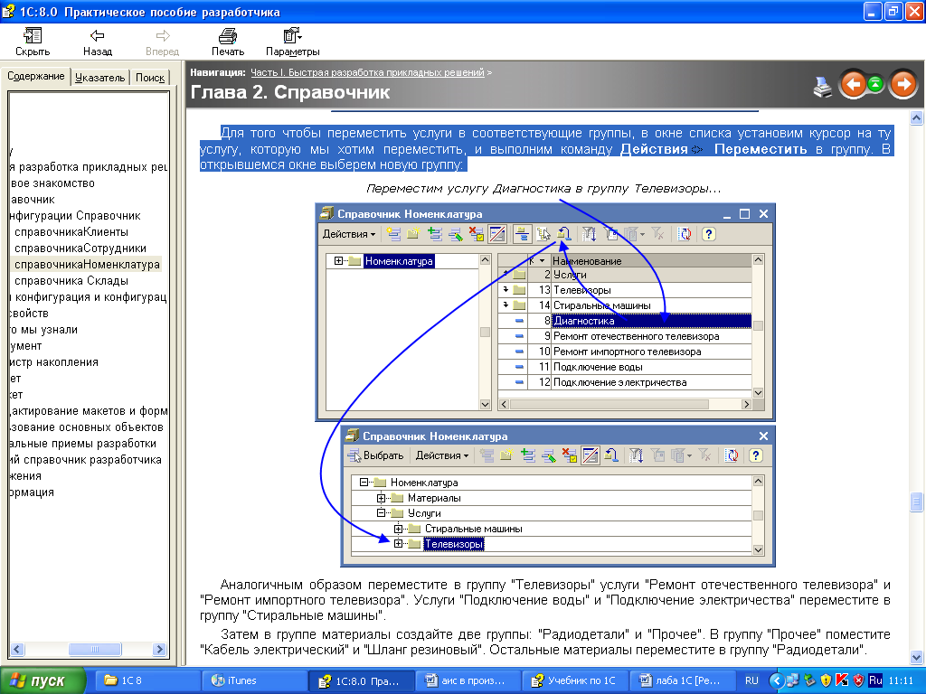The image size is (926, 694).
Task: Select 'справочникаНоменклатура' in the contents tree
Action: [87, 265]
